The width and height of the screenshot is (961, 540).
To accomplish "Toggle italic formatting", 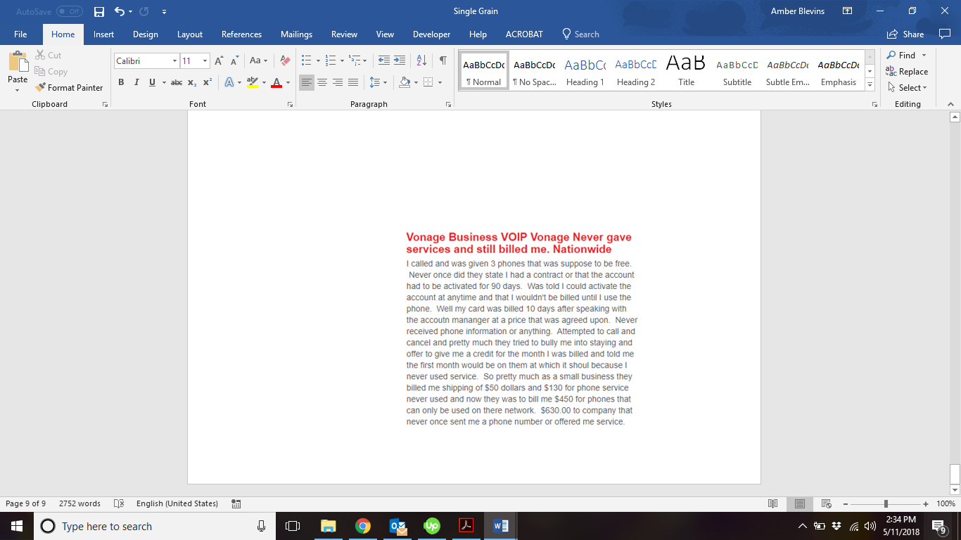I will point(136,82).
